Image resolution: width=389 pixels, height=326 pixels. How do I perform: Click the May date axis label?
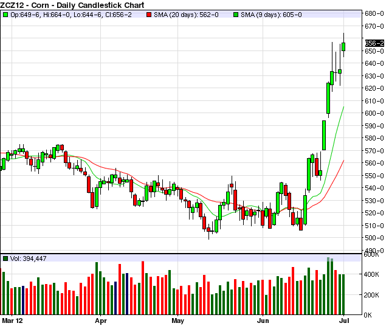click(x=178, y=321)
